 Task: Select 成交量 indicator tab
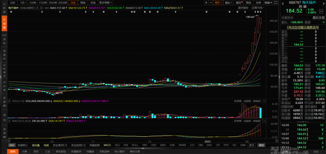[36, 145]
